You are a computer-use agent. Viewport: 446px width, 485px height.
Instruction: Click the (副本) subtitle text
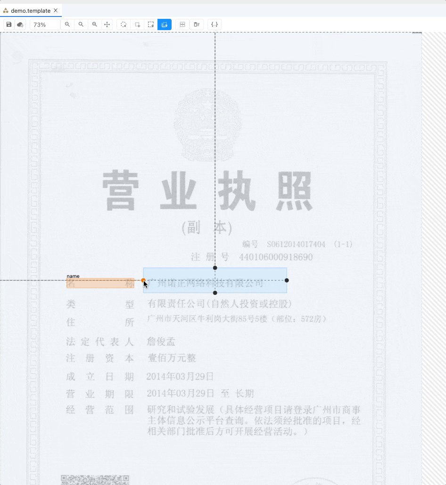coord(207,228)
